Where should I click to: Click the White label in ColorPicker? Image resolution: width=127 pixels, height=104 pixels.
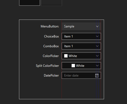click(73, 56)
